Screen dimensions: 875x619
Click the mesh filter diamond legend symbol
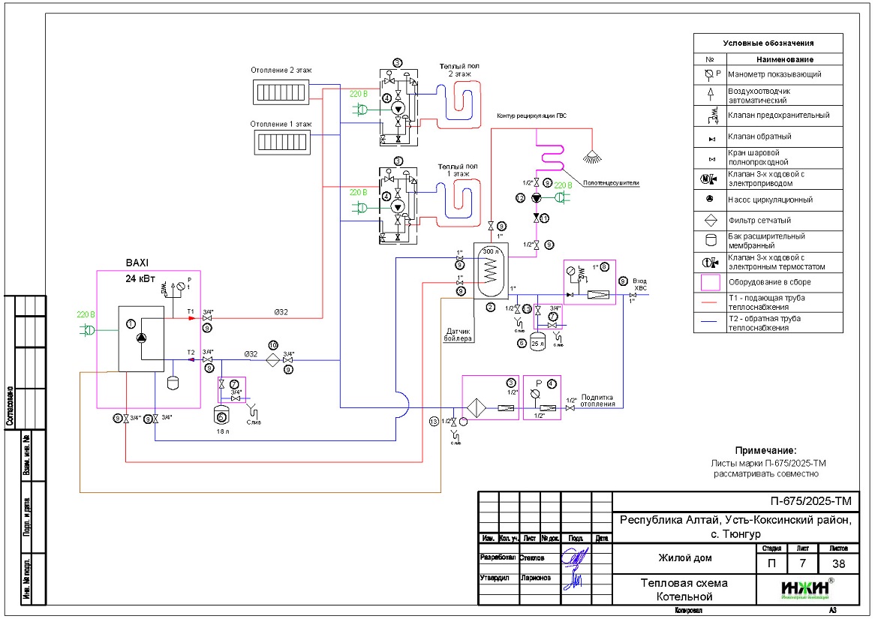[x=709, y=221]
